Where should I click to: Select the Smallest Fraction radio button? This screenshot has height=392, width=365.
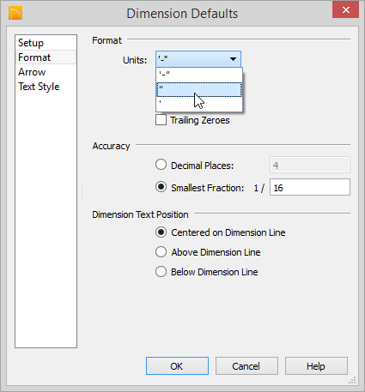click(x=161, y=187)
